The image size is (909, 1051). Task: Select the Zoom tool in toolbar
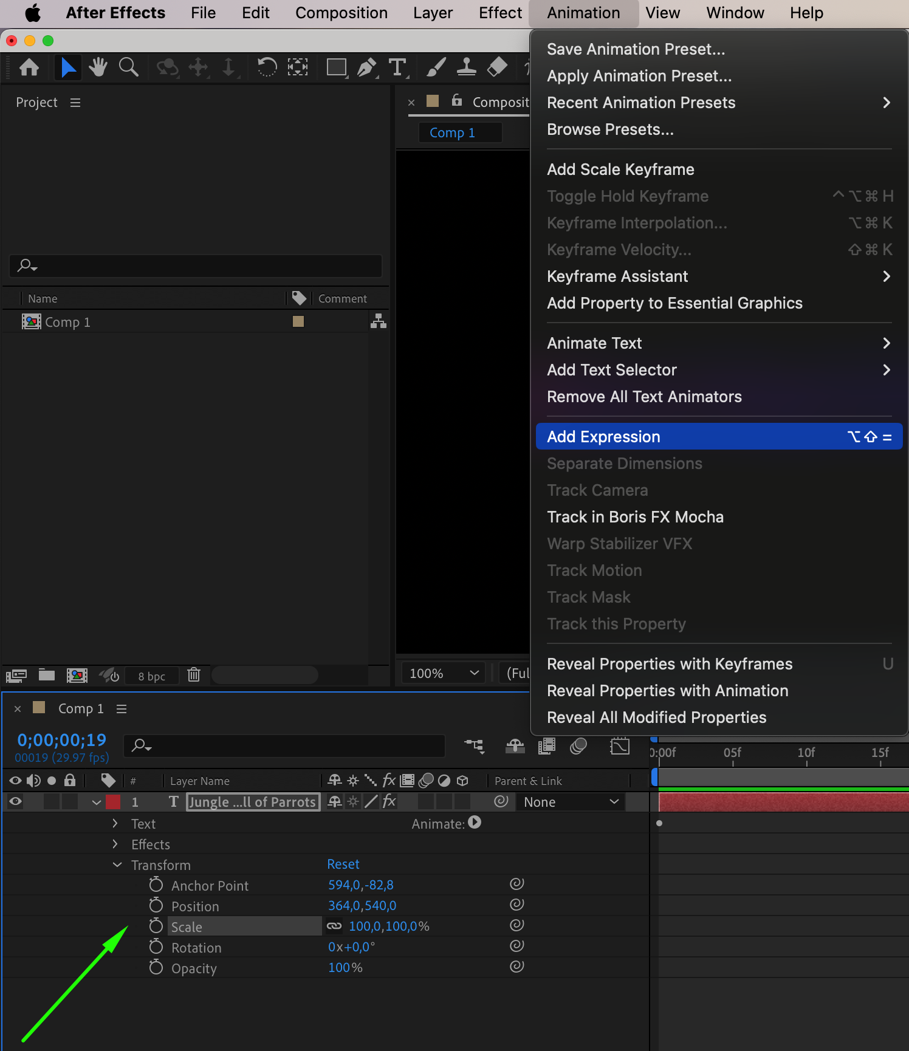tap(128, 67)
